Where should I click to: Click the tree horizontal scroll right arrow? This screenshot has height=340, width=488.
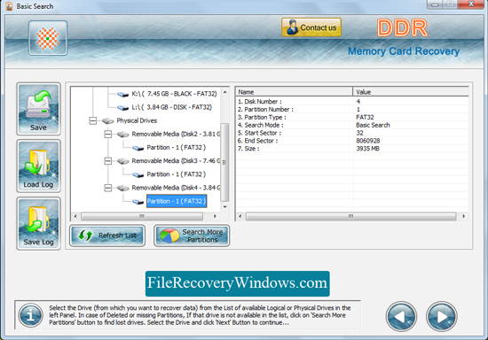(x=215, y=216)
